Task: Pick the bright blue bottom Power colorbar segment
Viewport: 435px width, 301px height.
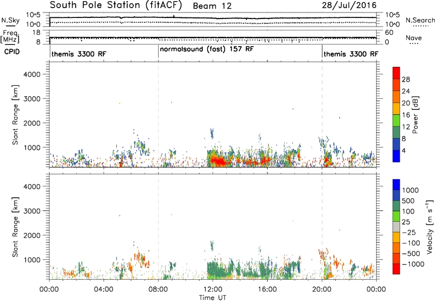Action: pos(396,156)
